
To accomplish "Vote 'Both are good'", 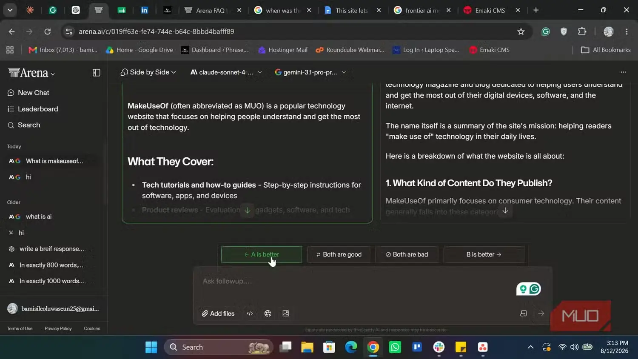I will pyautogui.click(x=339, y=254).
